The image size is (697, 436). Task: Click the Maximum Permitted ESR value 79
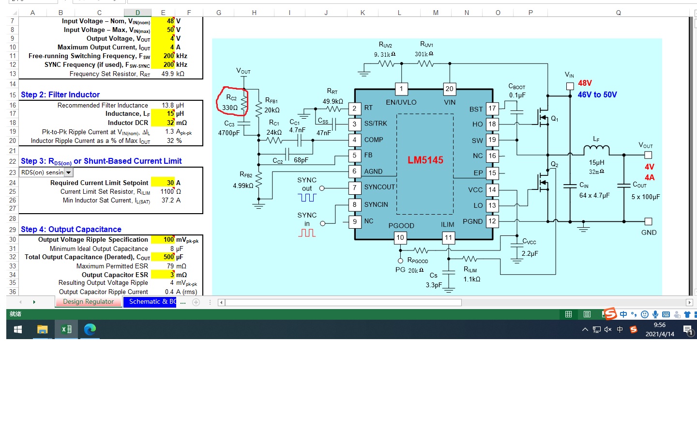[170, 266]
